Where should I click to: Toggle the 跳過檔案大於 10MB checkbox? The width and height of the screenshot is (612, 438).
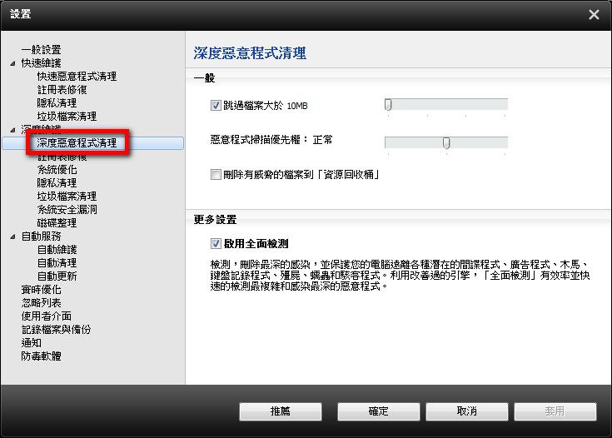(x=216, y=106)
